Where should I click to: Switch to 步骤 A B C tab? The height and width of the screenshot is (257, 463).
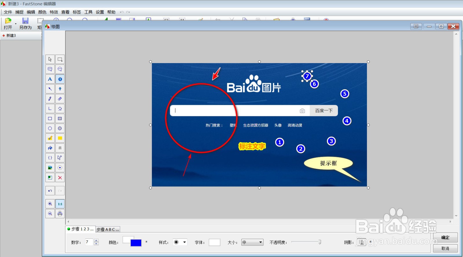coord(108,229)
